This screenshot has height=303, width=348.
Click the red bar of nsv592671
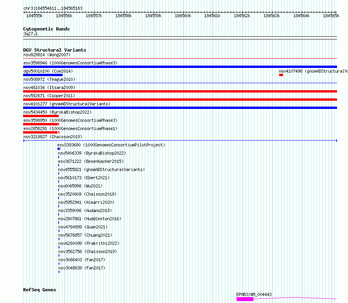[x=180, y=100]
